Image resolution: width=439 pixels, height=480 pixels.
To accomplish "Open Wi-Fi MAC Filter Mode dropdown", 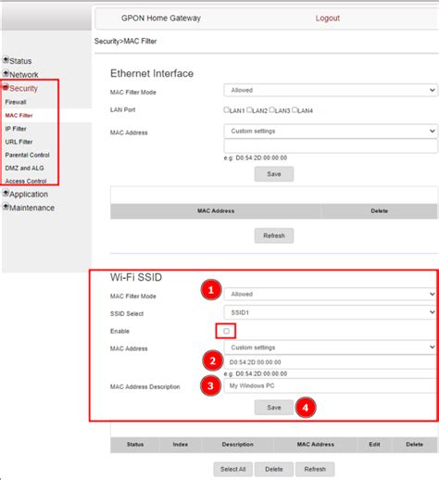I will pyautogui.click(x=331, y=294).
